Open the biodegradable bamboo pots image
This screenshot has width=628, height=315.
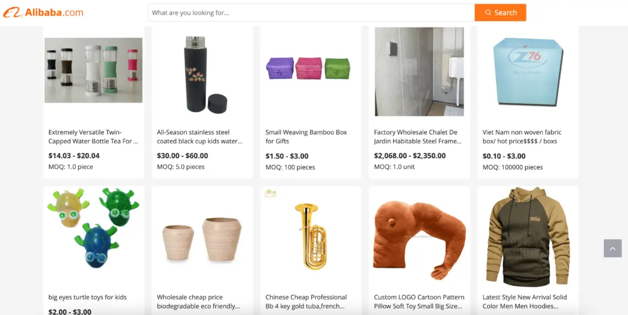click(202, 239)
